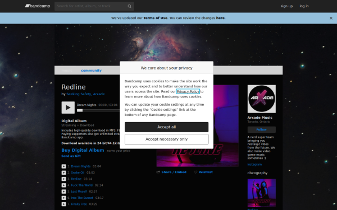Switch to the community tab

91,71
